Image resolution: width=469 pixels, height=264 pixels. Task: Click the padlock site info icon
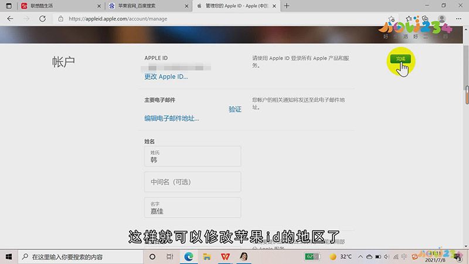pyautogui.click(x=61, y=19)
